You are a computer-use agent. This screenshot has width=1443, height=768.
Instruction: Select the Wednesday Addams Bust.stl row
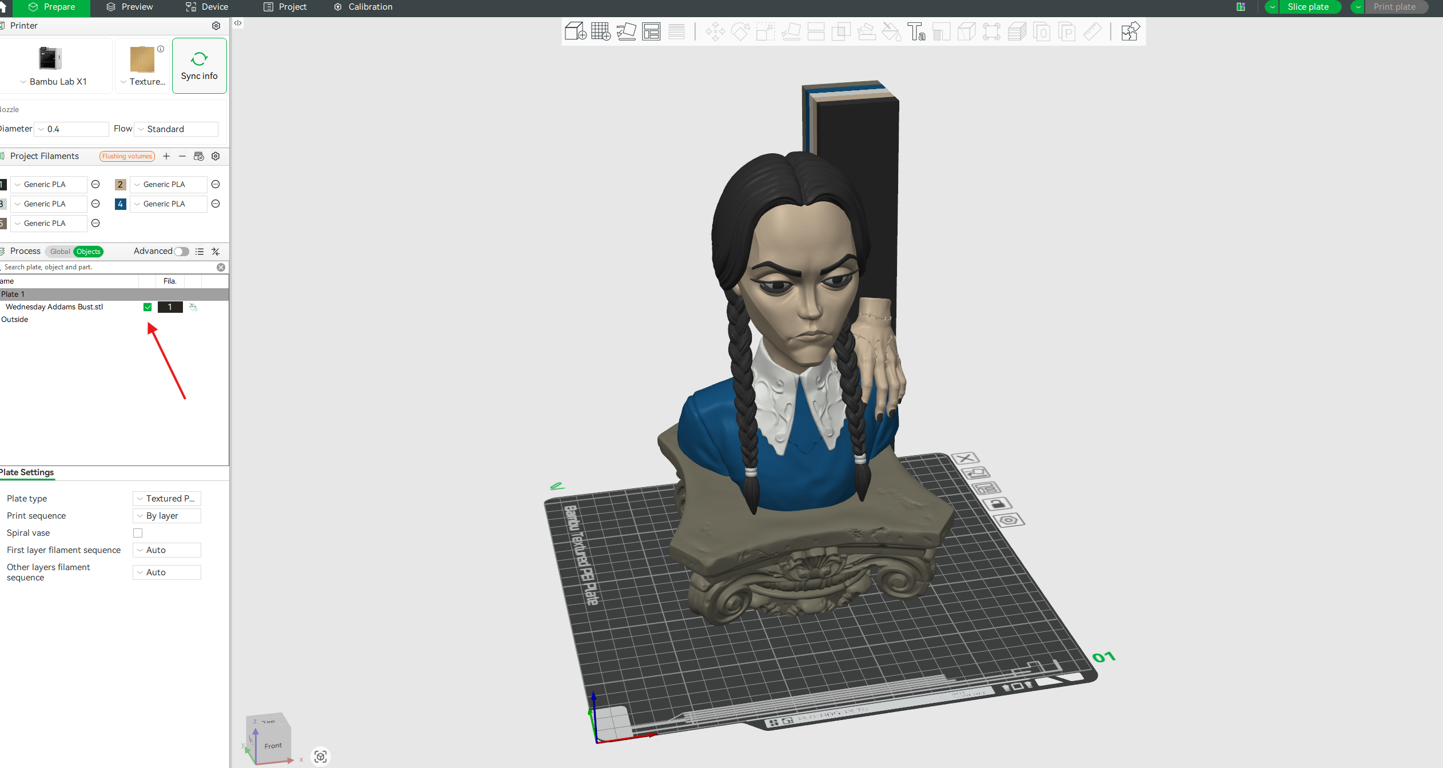[x=114, y=307]
